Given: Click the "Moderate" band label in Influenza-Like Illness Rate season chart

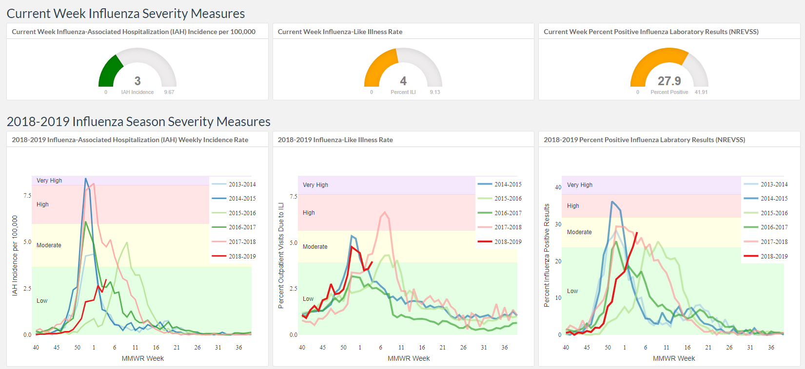Looking at the screenshot, I should (315, 247).
